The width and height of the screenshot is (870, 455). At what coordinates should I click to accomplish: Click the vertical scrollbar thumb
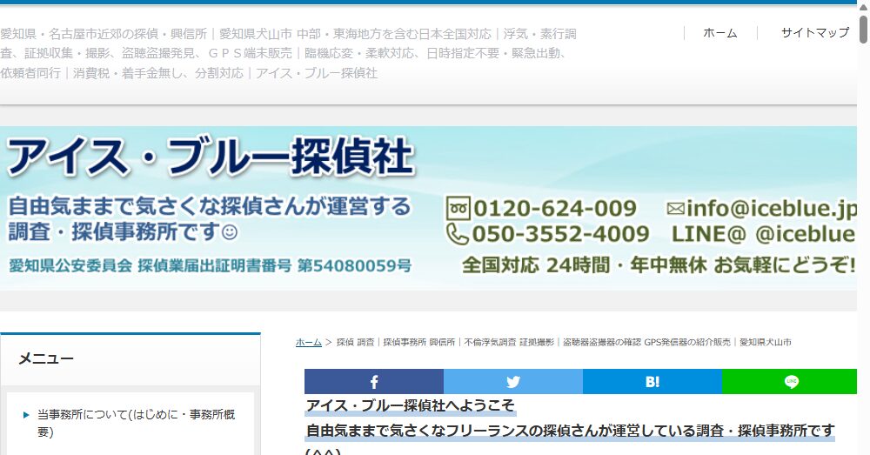(863, 30)
